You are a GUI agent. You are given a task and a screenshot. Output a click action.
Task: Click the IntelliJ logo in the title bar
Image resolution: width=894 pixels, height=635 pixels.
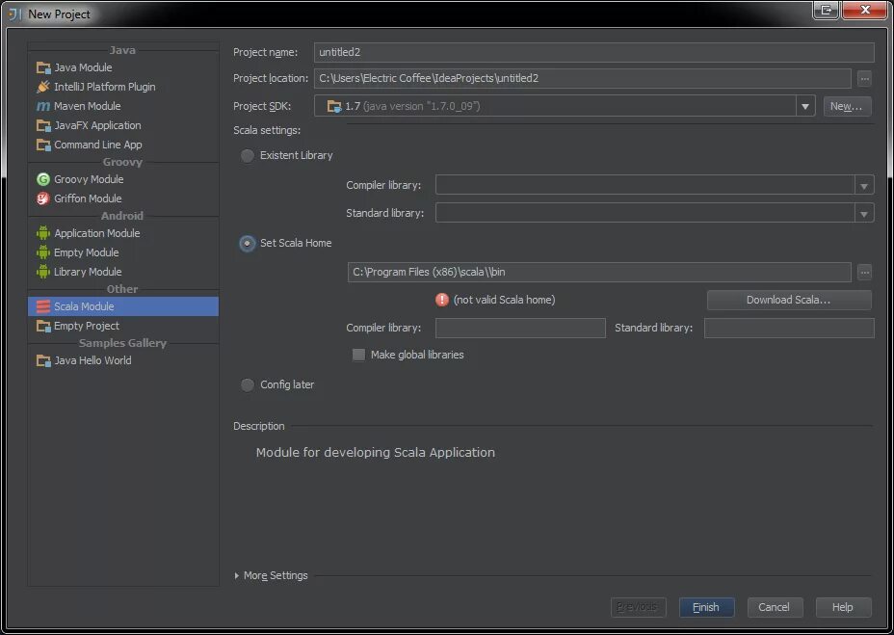[x=14, y=13]
